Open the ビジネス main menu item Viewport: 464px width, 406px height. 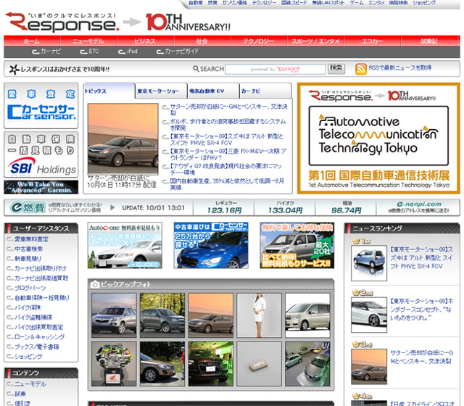point(145,41)
